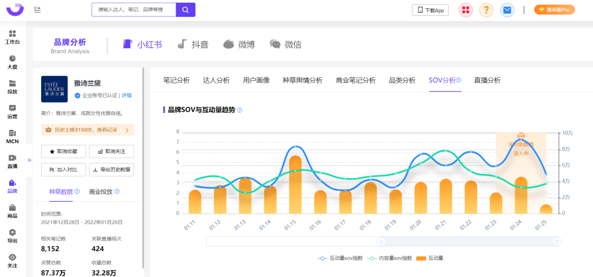Open the 笔记分析 tab
The width and height of the screenshot is (593, 277).
click(177, 80)
